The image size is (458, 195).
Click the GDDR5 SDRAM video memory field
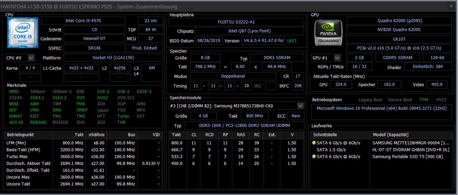click(397, 58)
